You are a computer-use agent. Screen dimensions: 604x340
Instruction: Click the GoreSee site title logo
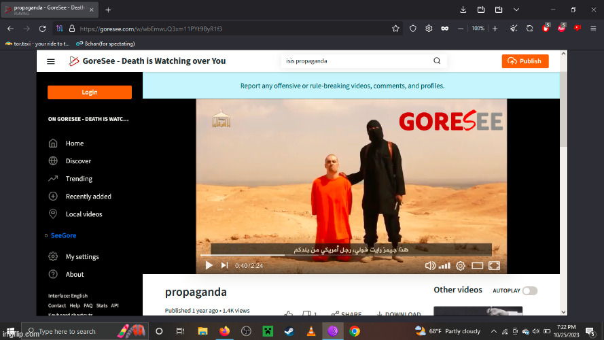[147, 61]
